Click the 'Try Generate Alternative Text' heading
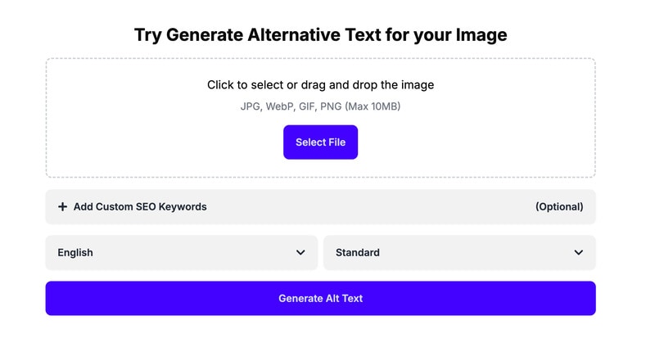Screen dimensions: 655x361 pyautogui.click(x=320, y=35)
